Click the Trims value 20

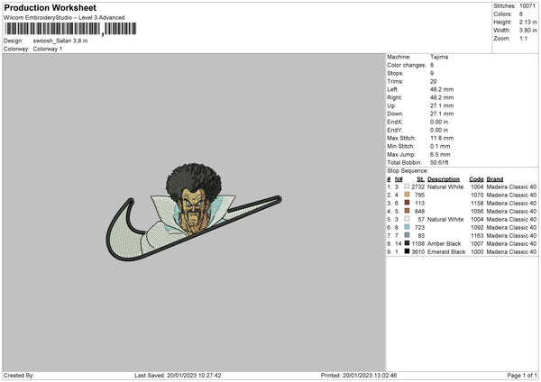(434, 81)
